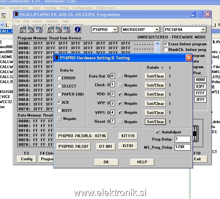Open the P16PRO programmer dropdown

tap(115, 30)
